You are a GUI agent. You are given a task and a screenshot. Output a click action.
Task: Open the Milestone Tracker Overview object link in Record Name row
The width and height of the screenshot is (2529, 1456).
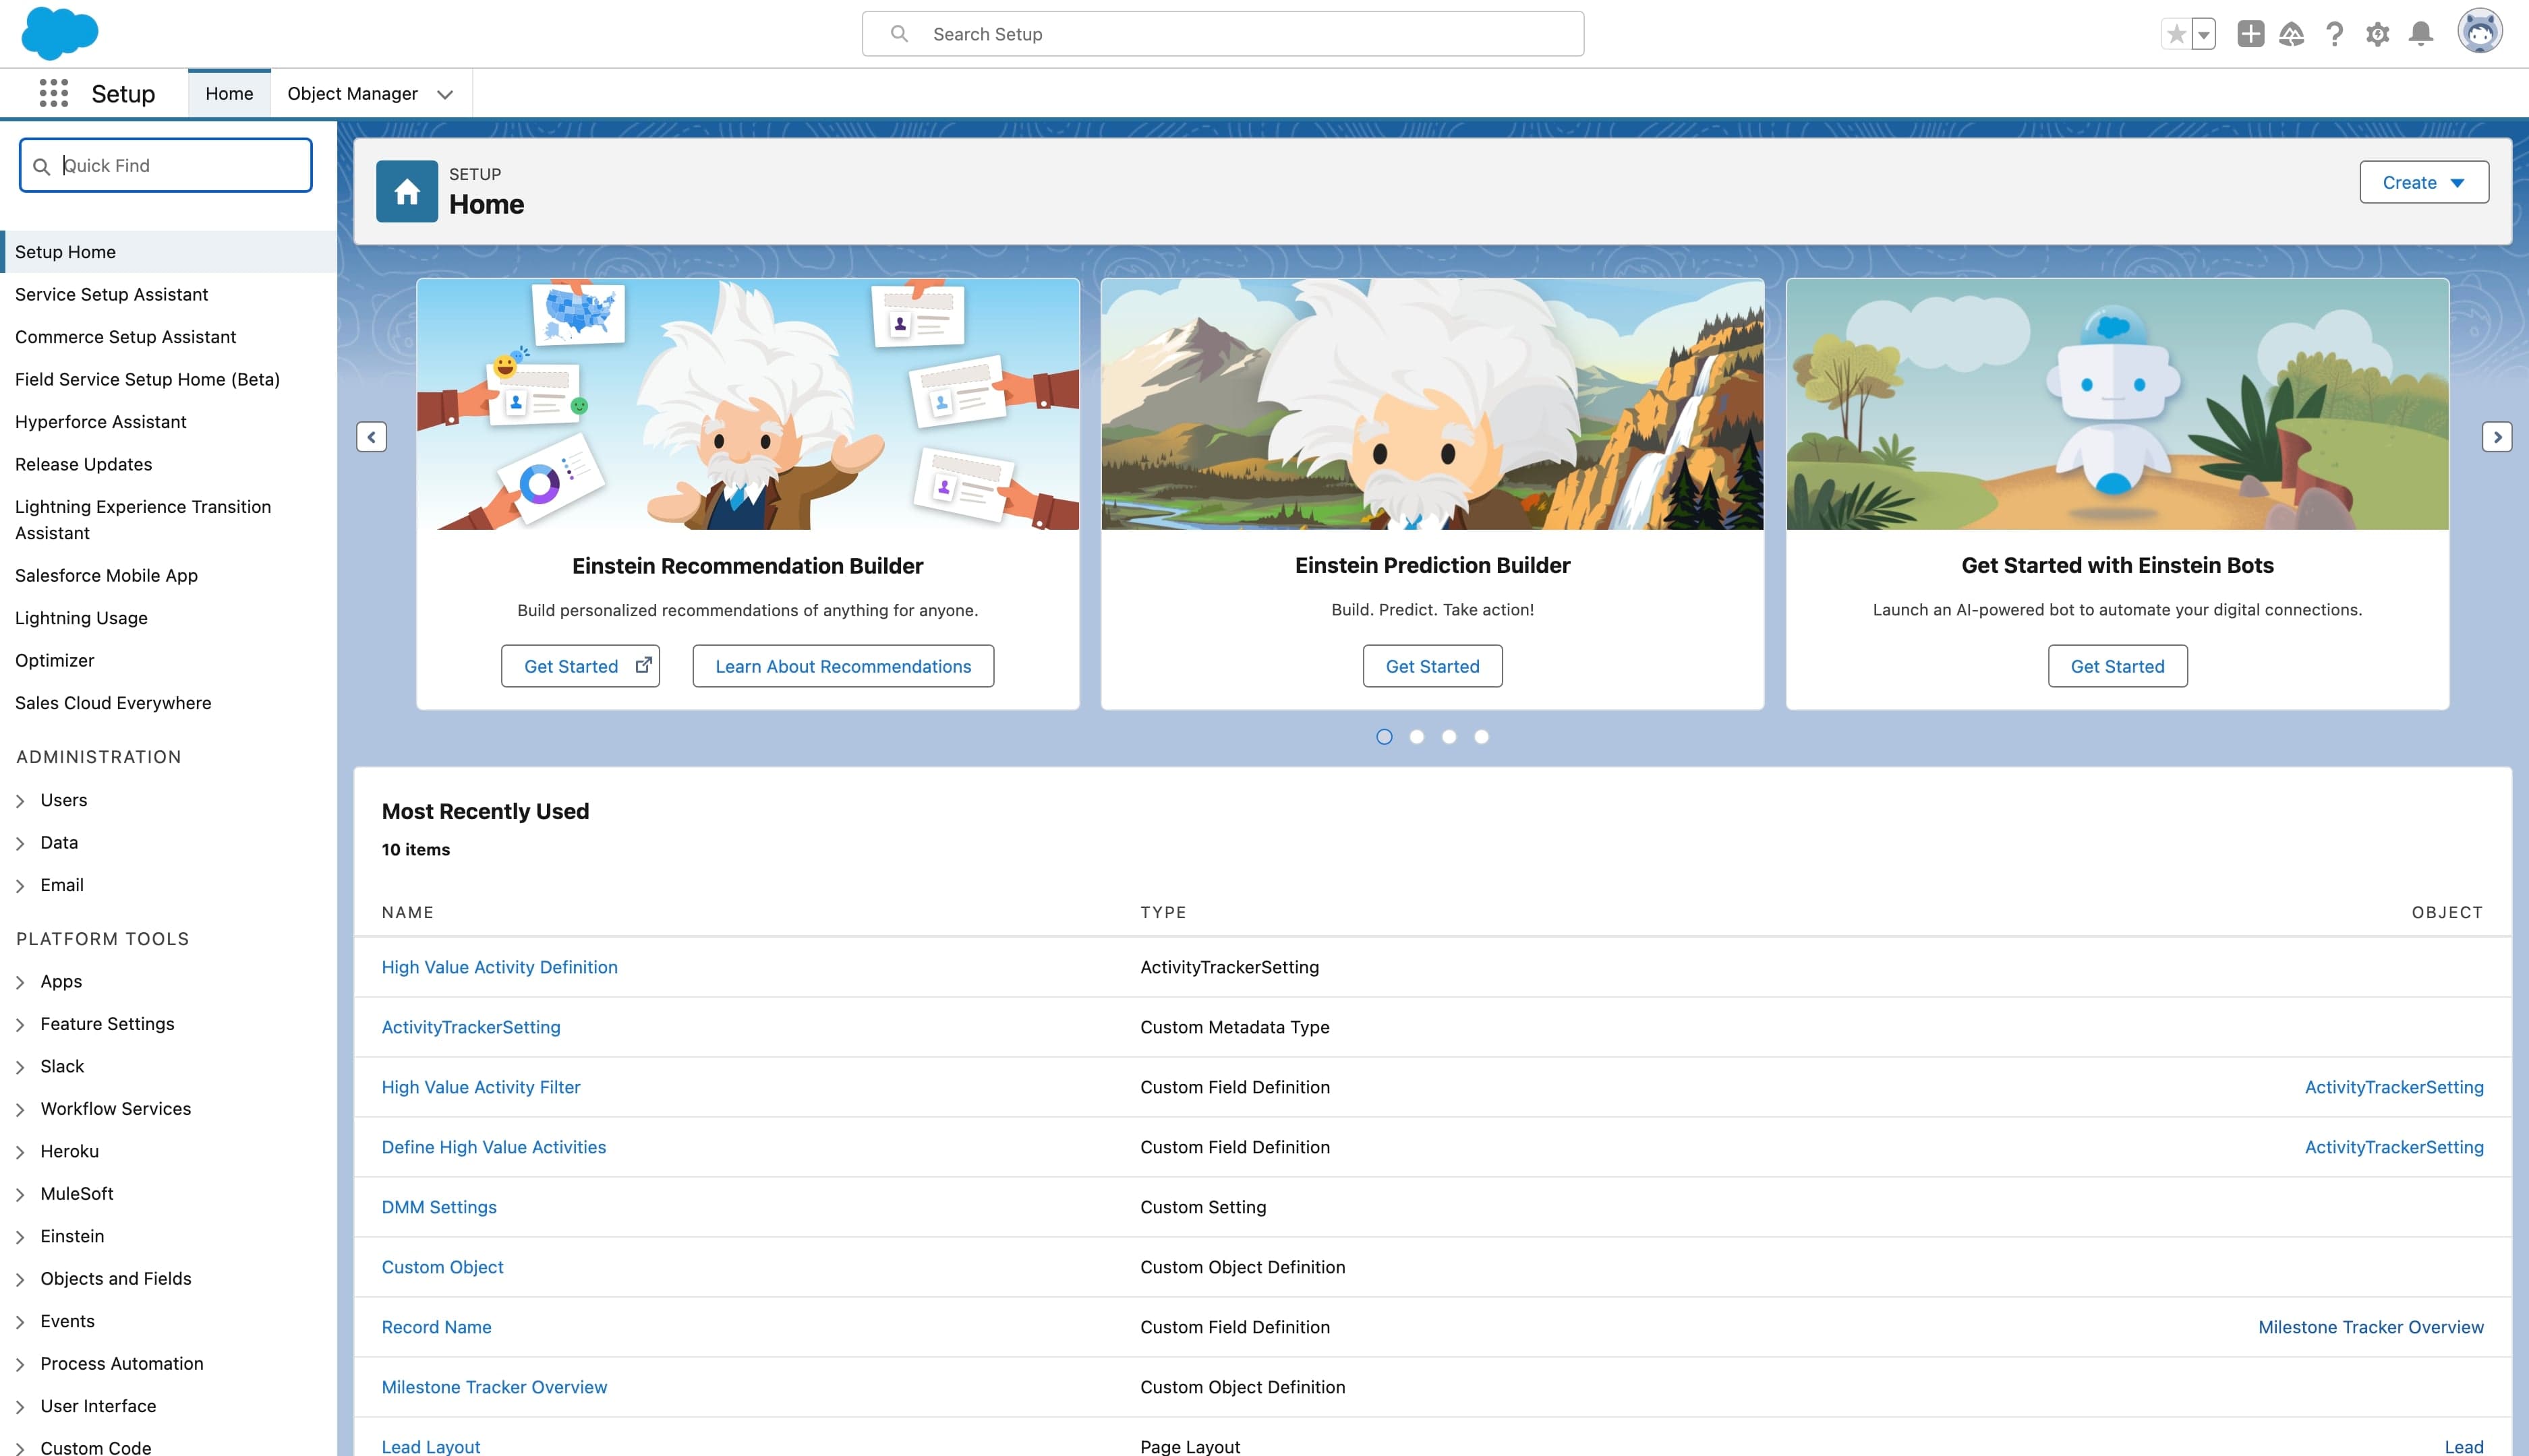point(2371,1327)
